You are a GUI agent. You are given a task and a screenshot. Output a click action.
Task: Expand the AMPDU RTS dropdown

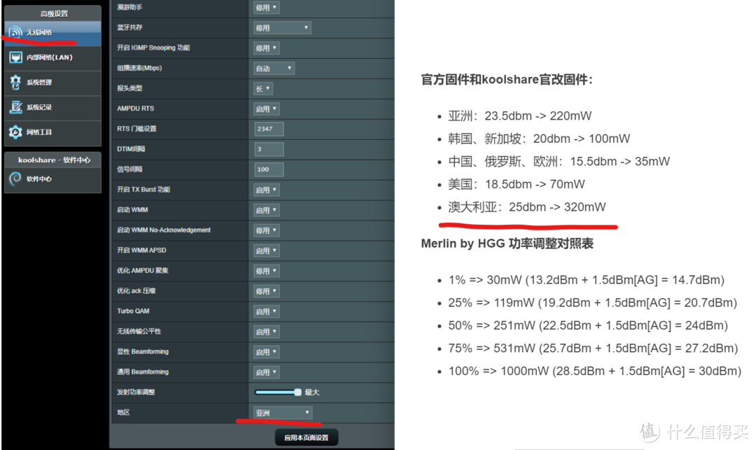(267, 109)
